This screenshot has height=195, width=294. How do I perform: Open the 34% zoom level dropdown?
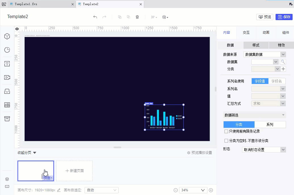coord(193,190)
